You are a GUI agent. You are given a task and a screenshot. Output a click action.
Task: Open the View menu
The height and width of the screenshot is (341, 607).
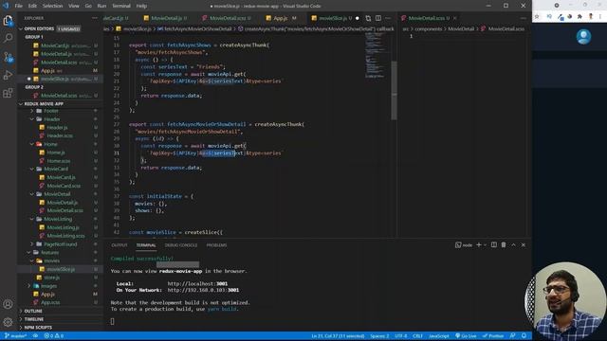[x=74, y=6]
